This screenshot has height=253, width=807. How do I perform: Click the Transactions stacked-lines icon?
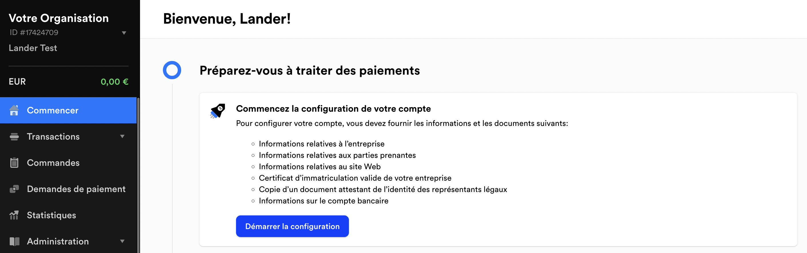click(x=14, y=136)
